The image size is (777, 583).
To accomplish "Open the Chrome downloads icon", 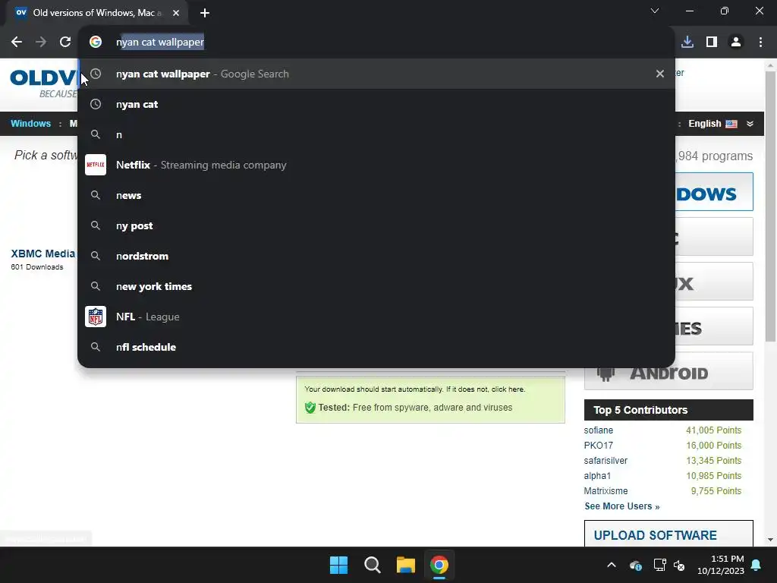I will [x=687, y=43].
